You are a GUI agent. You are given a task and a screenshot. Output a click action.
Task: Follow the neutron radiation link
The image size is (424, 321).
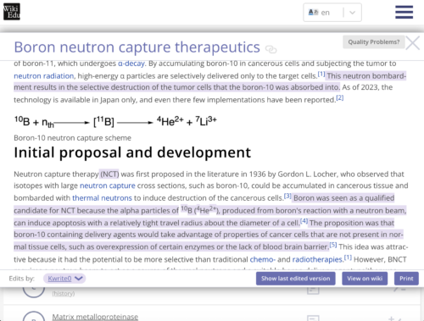click(x=44, y=76)
